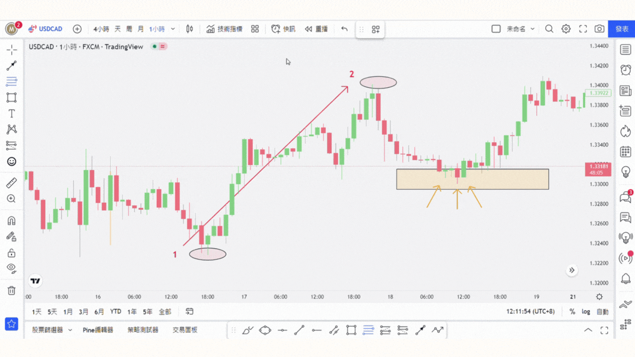Screen dimensions: 635x357
Task: Click the blue 發表 button
Action: click(x=622, y=29)
